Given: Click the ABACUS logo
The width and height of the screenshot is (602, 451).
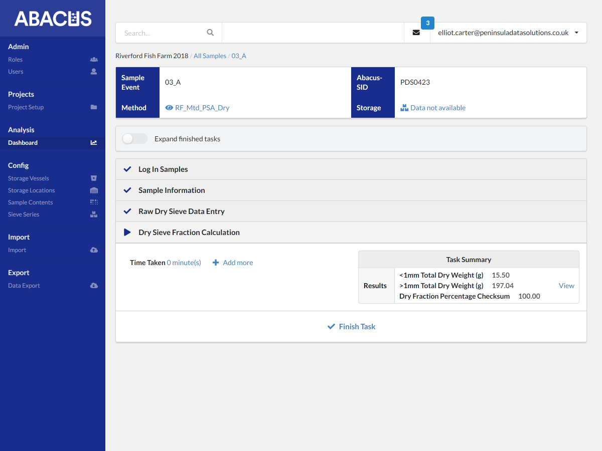Looking at the screenshot, I should (53, 19).
